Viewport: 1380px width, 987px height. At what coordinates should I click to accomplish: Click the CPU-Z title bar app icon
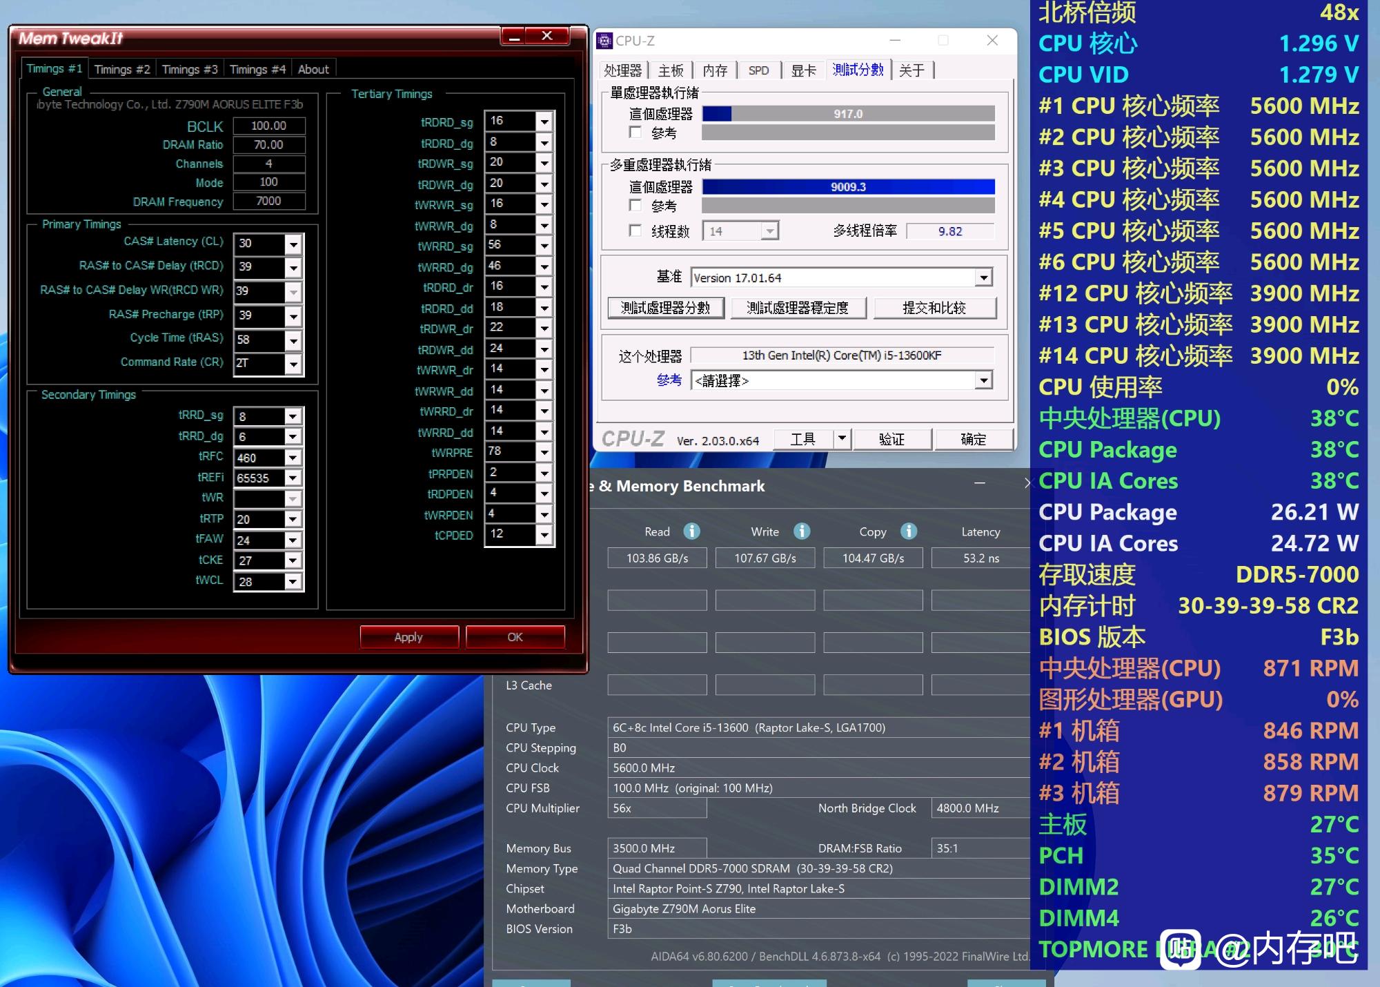pos(604,41)
